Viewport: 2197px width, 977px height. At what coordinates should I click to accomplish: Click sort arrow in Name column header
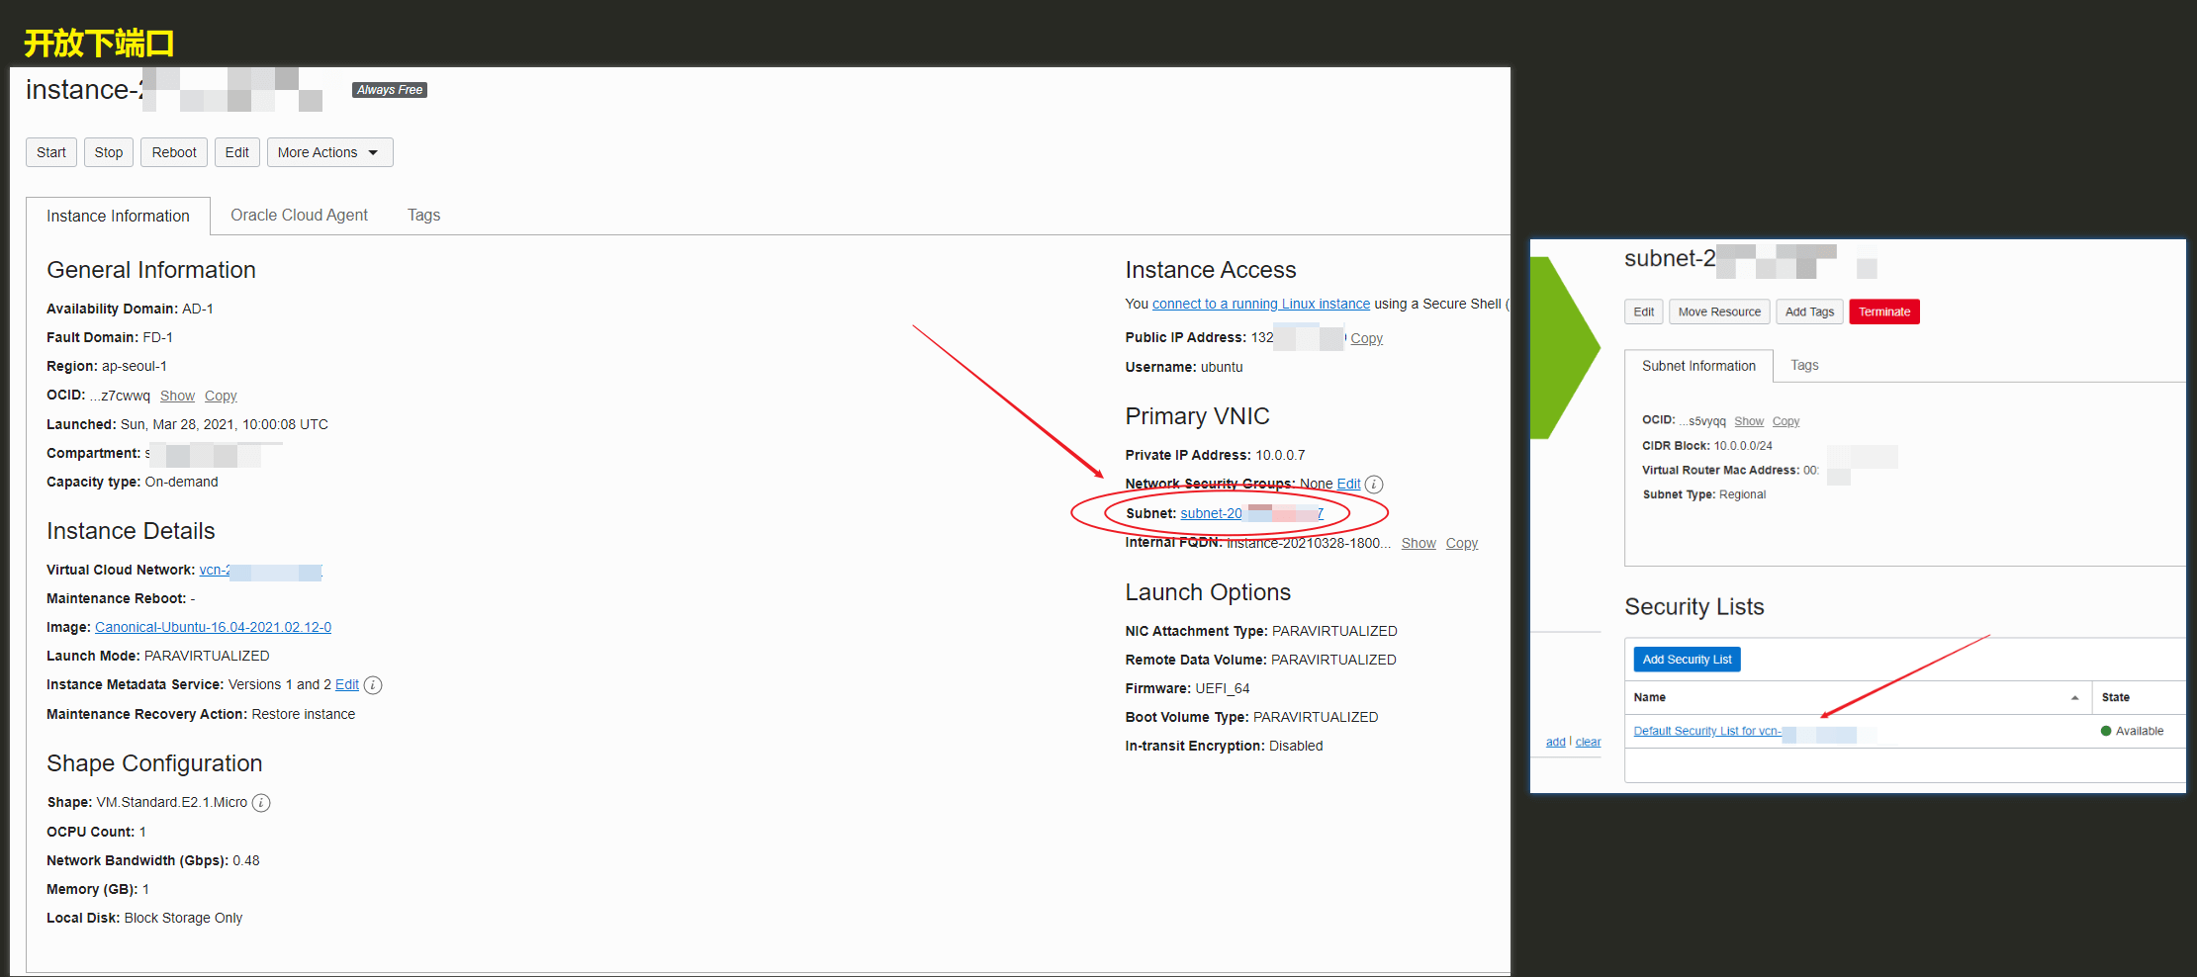coord(2074,698)
